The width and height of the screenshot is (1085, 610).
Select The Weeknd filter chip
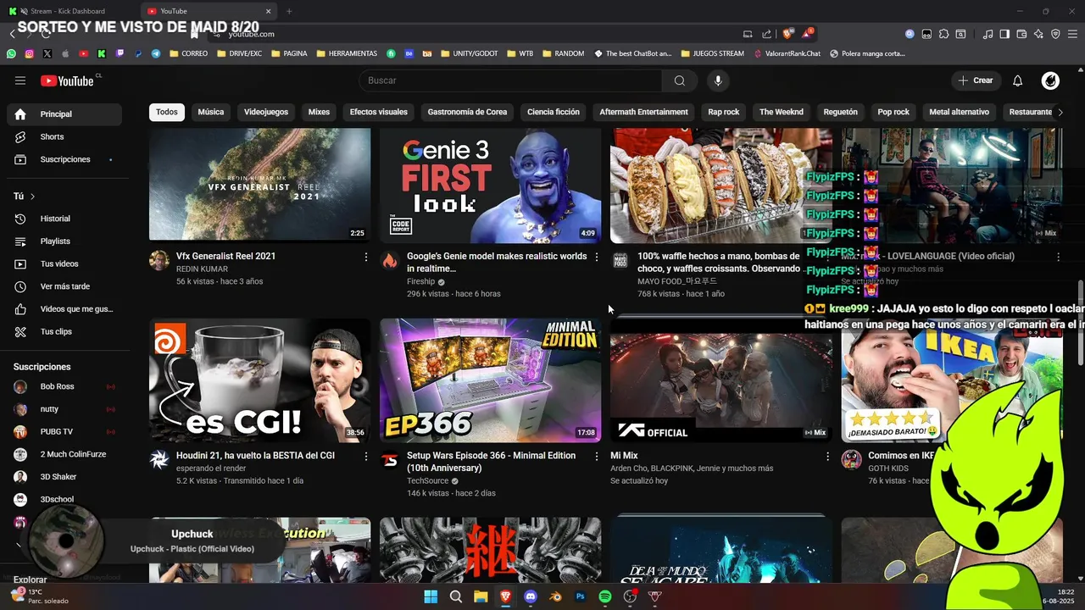coord(782,112)
